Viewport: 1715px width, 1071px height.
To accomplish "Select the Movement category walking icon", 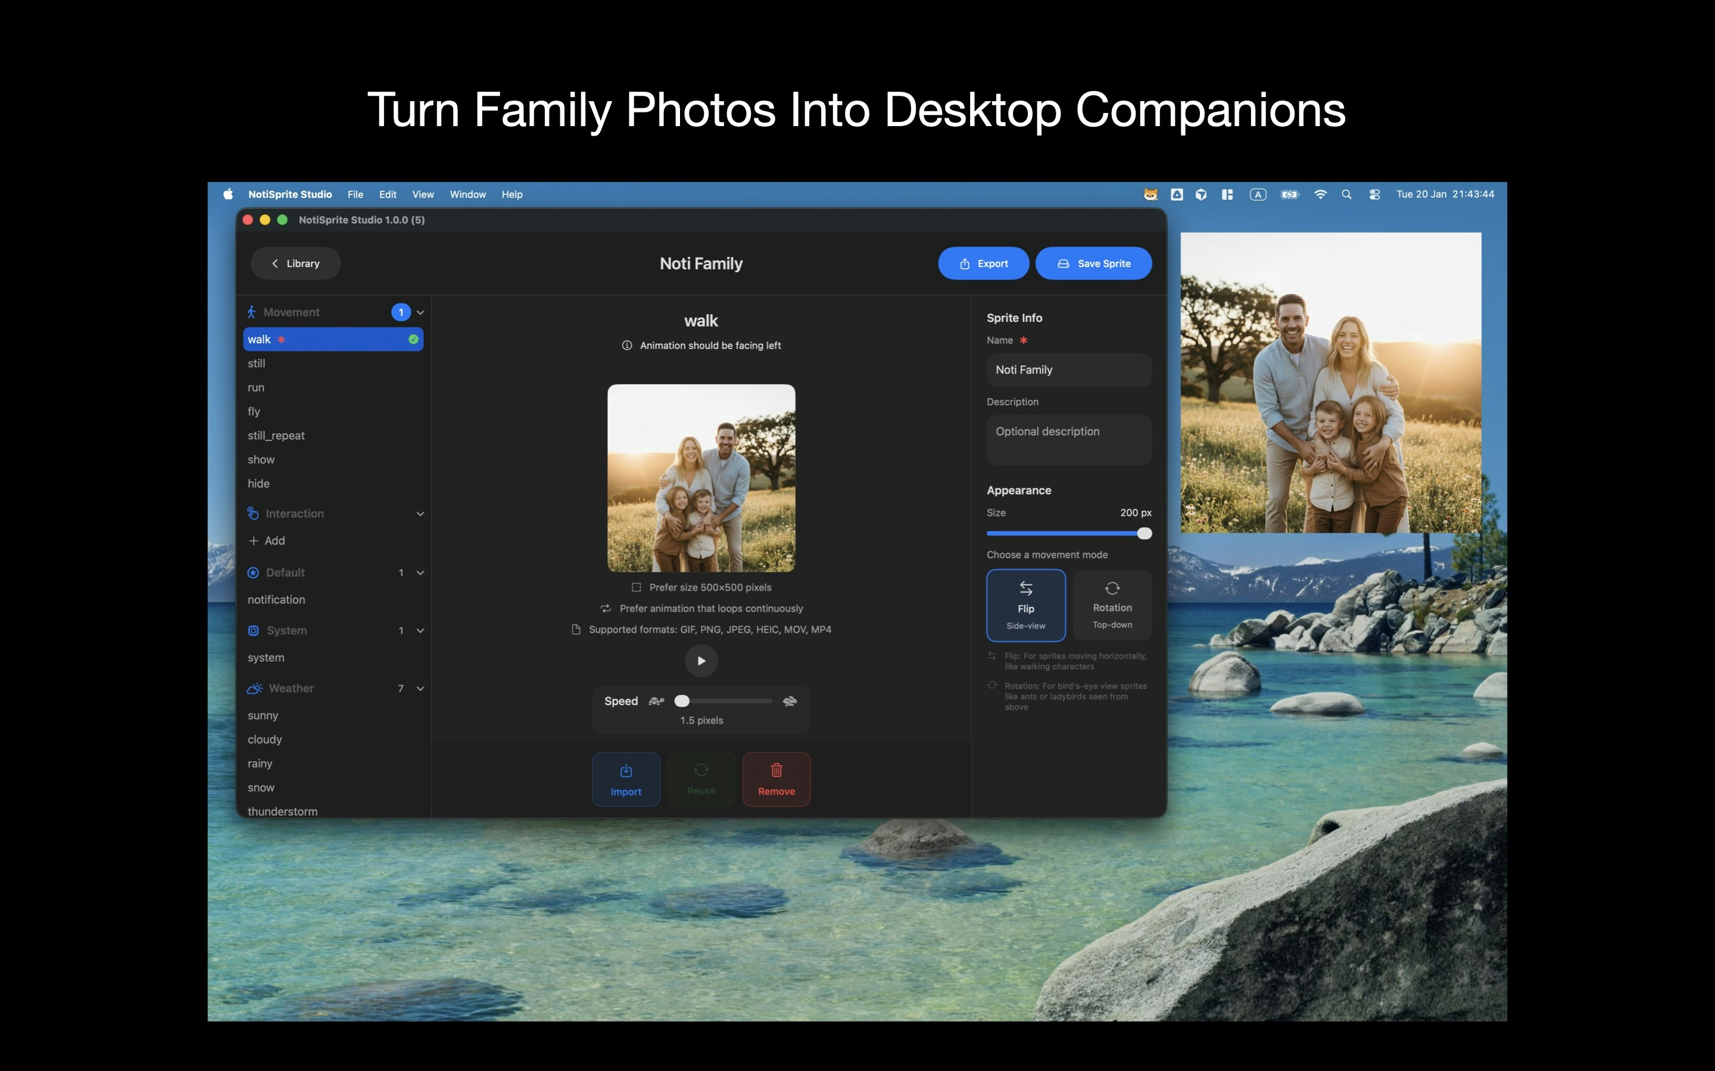I will click(253, 312).
